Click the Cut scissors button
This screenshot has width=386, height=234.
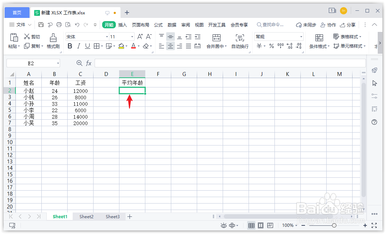(32, 37)
